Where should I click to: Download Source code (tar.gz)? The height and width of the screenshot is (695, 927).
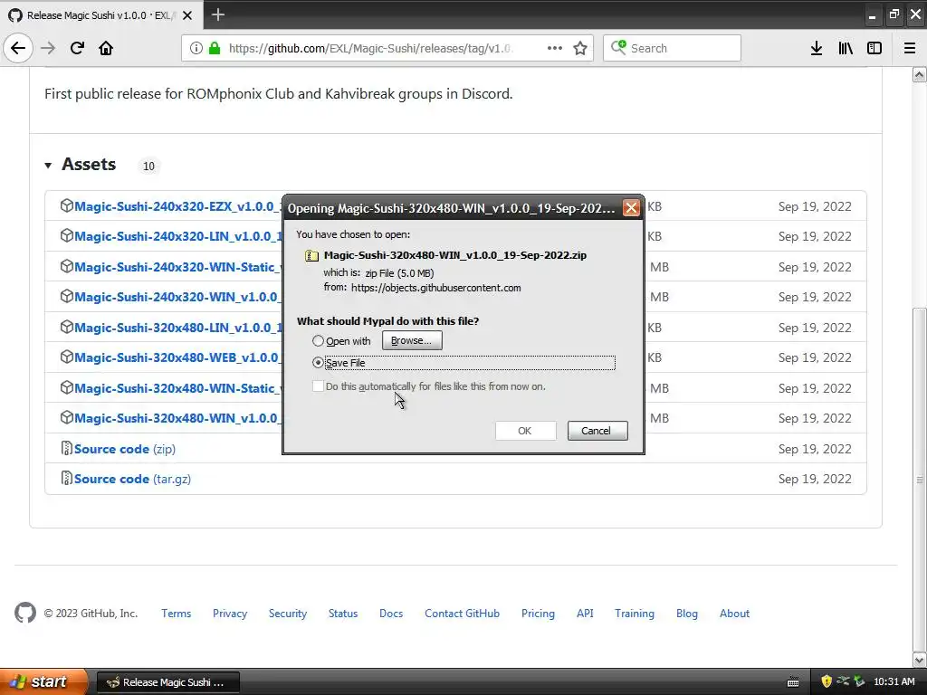click(132, 479)
